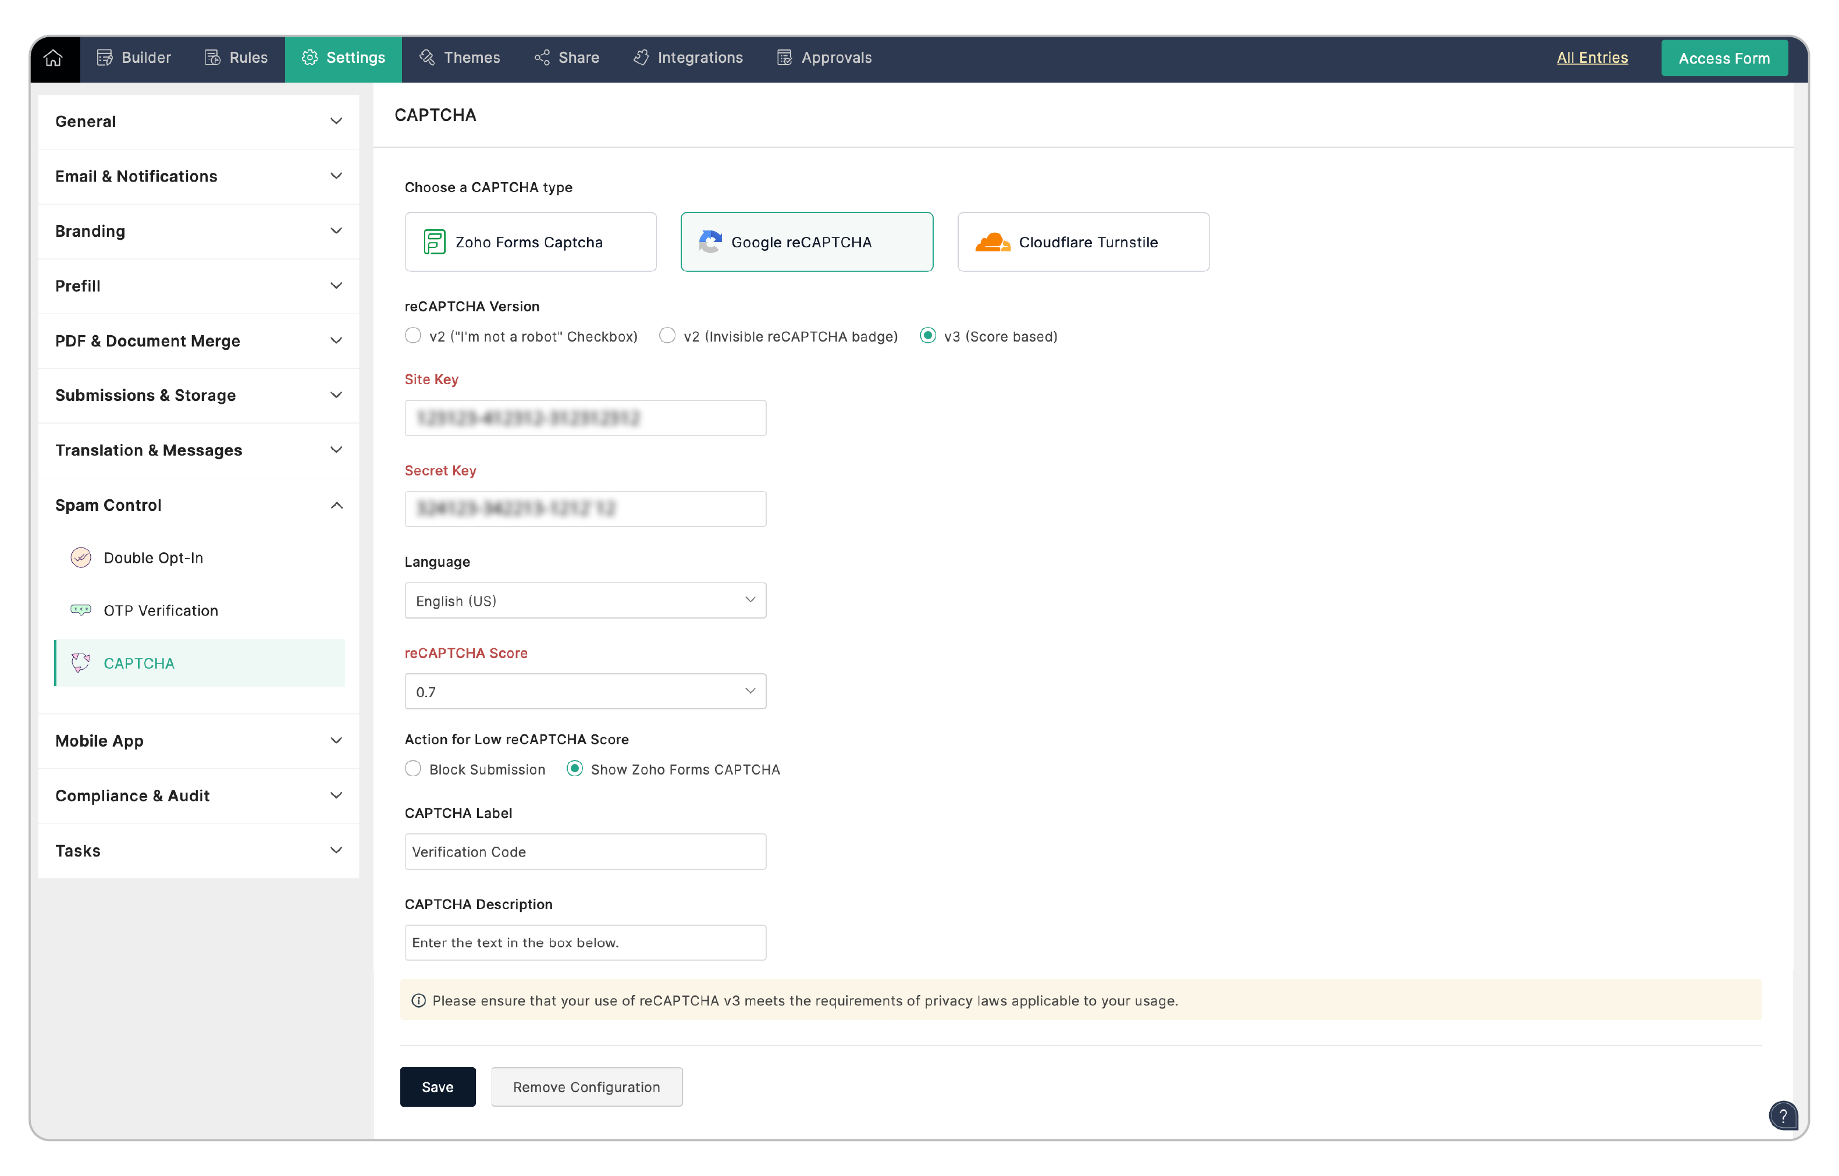This screenshot has width=1839, height=1176.
Task: Open Double Opt-In via its icon
Action: coord(80,557)
